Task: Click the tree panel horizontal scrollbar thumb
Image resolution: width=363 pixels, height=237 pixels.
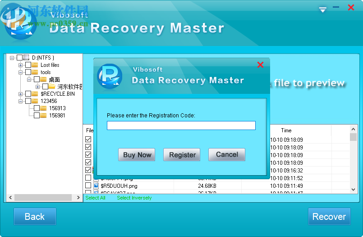Action: point(43,197)
